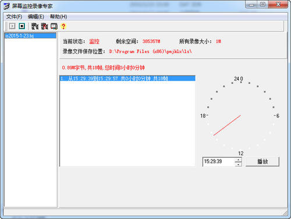Click the 24 0 mark on clock dial

pos(239,79)
